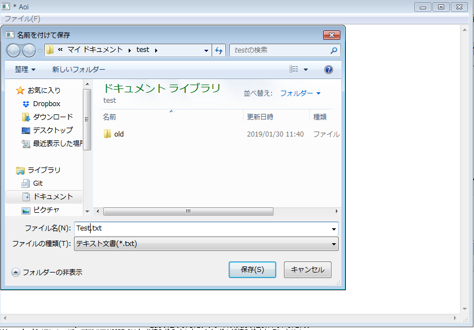Open 並べ替え フォルダー arrangement dropdown

(x=300, y=93)
